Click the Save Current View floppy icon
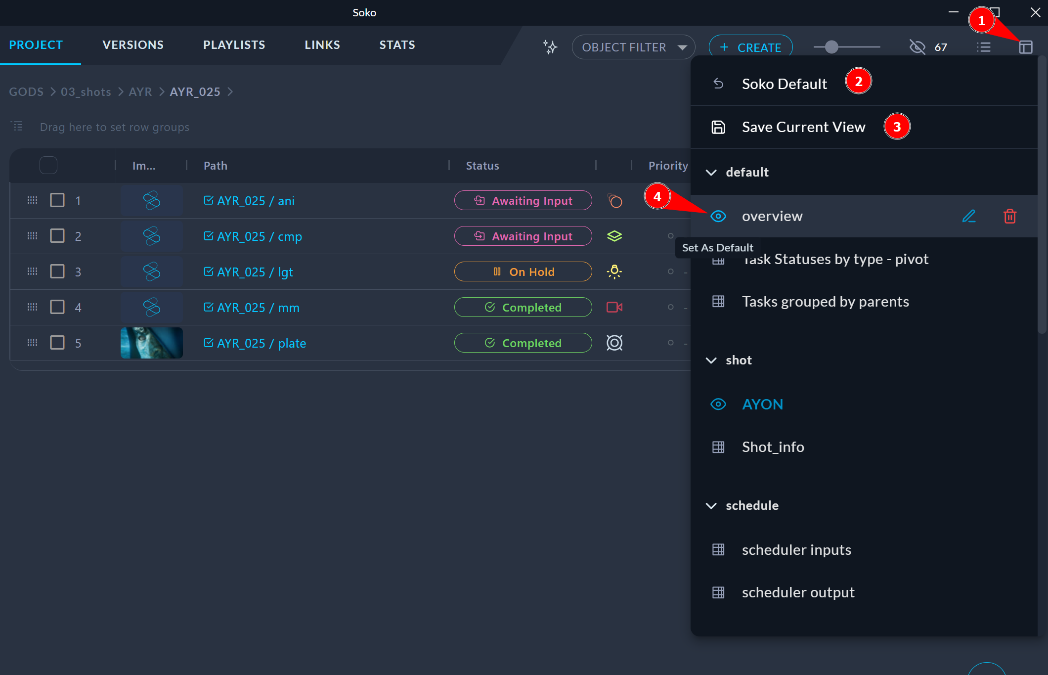This screenshot has width=1048, height=675. tap(718, 127)
